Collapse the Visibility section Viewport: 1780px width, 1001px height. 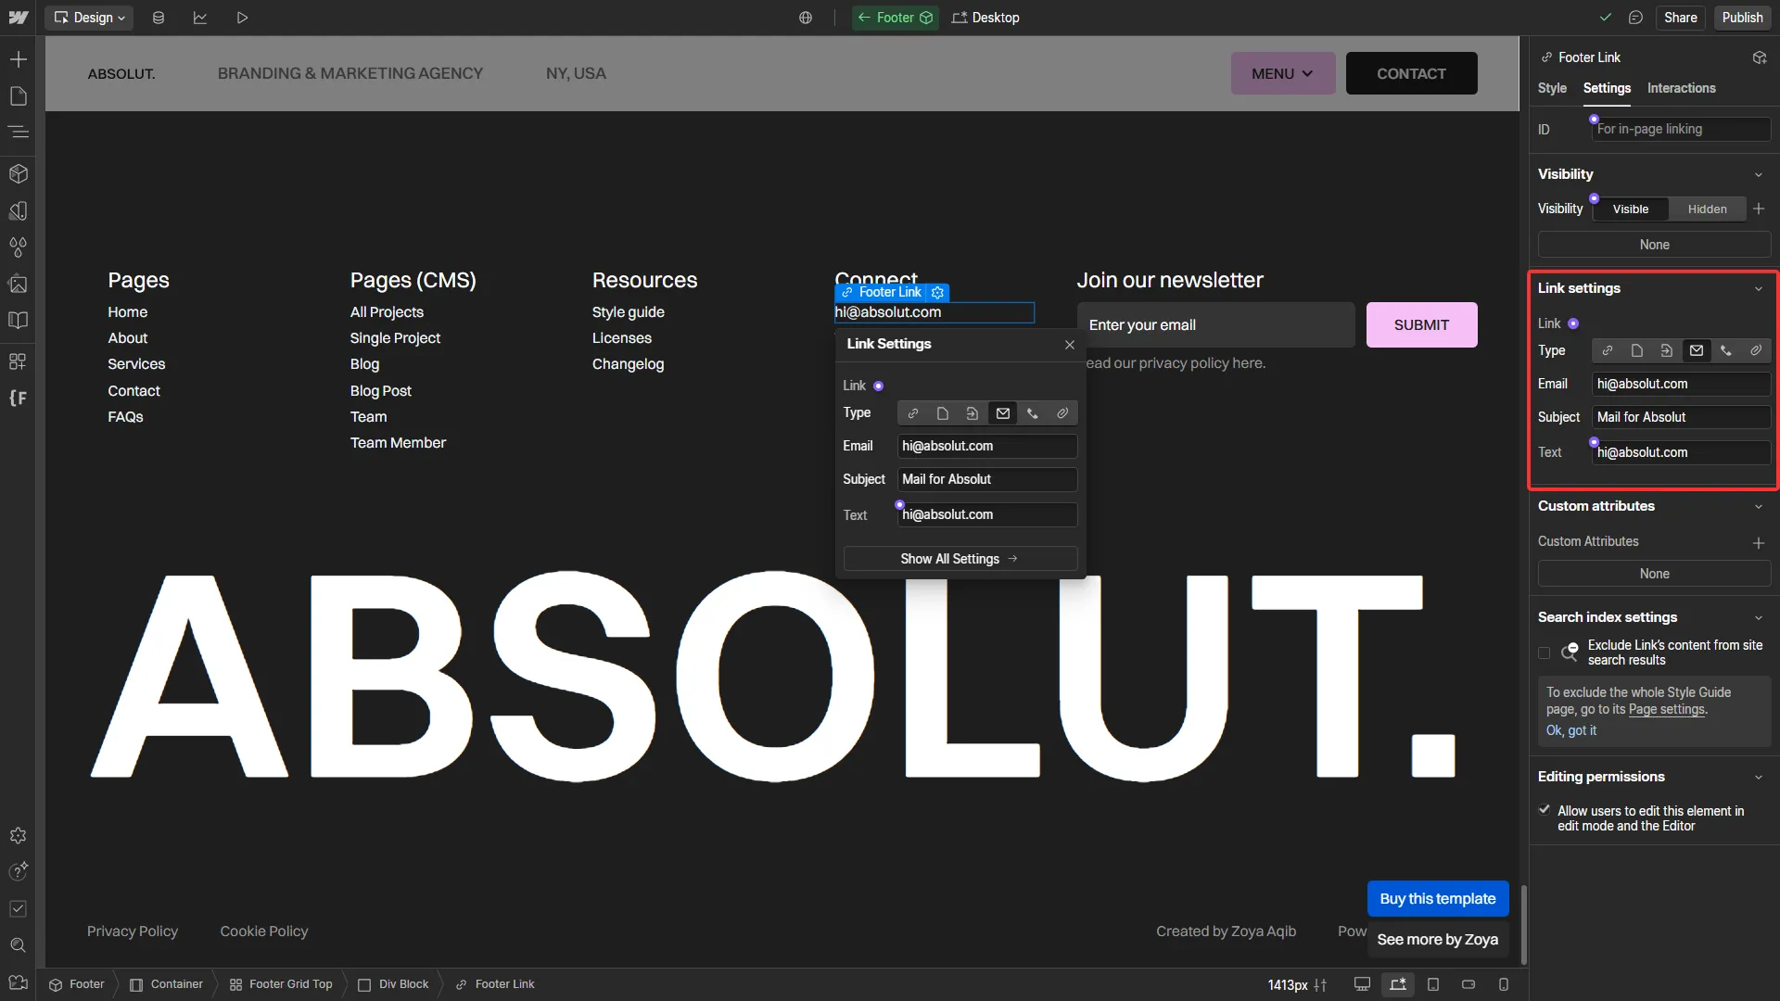click(x=1758, y=175)
